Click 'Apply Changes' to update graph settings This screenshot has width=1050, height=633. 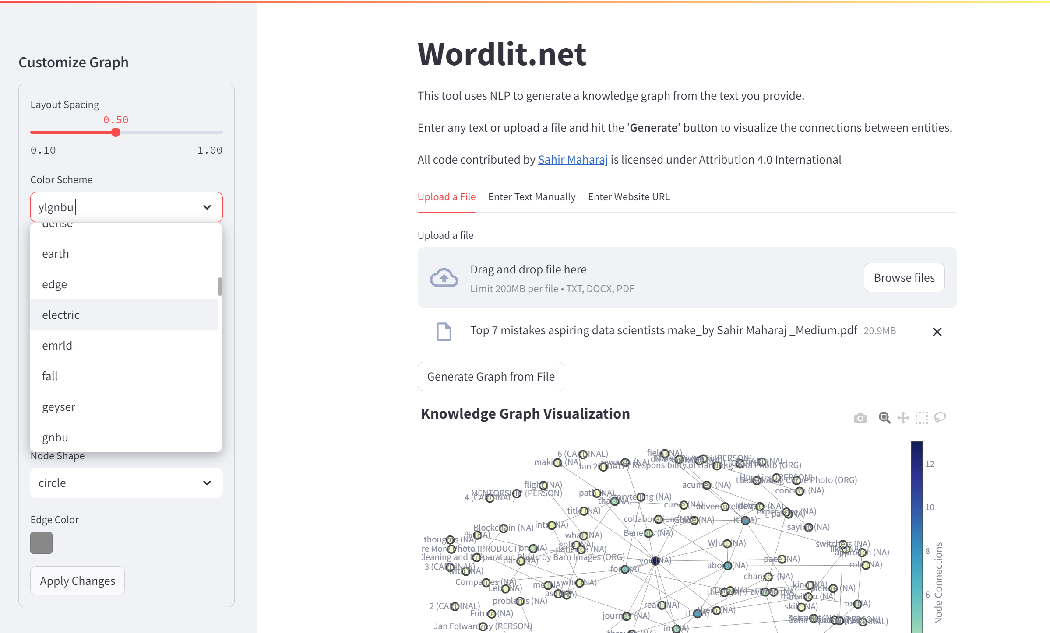(x=77, y=580)
